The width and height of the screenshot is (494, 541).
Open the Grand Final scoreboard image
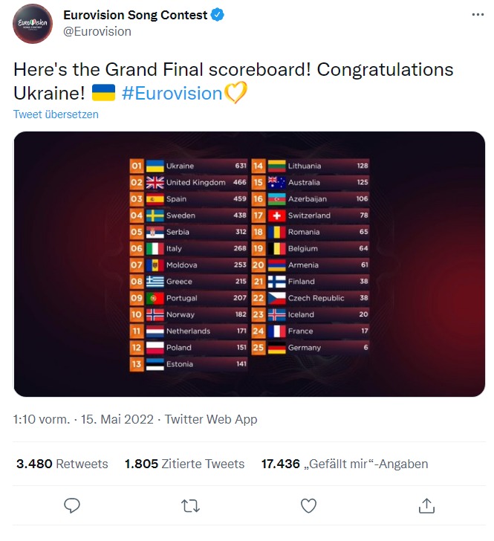[x=249, y=264]
